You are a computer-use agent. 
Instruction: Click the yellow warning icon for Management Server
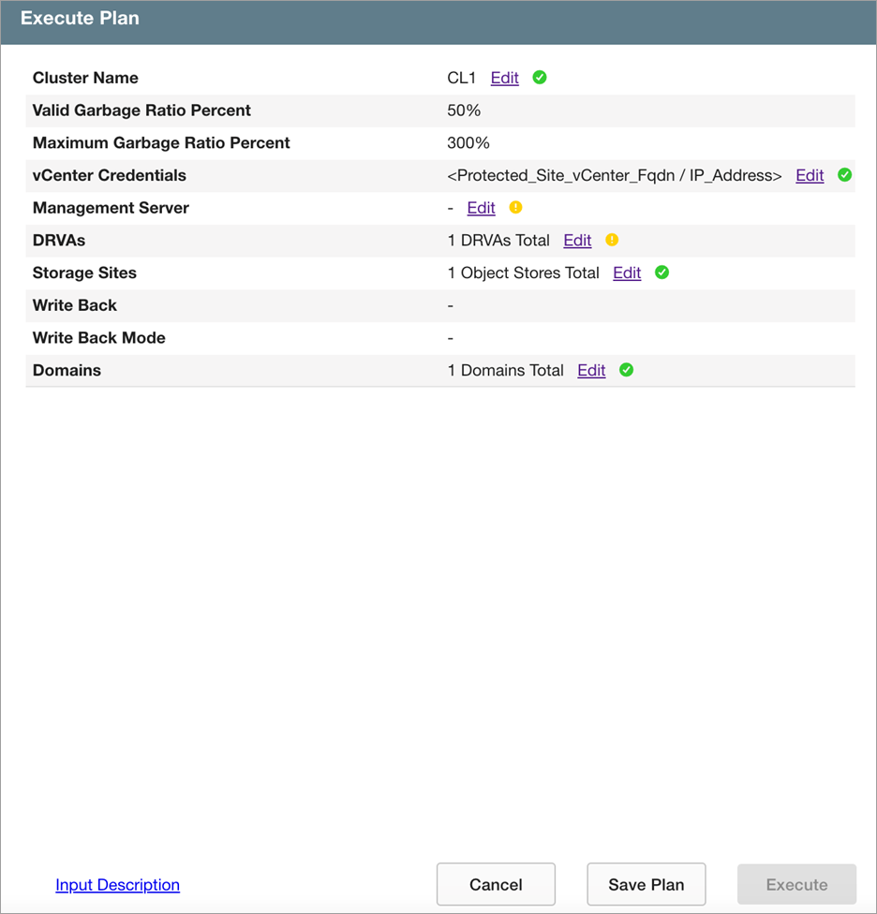coord(514,208)
